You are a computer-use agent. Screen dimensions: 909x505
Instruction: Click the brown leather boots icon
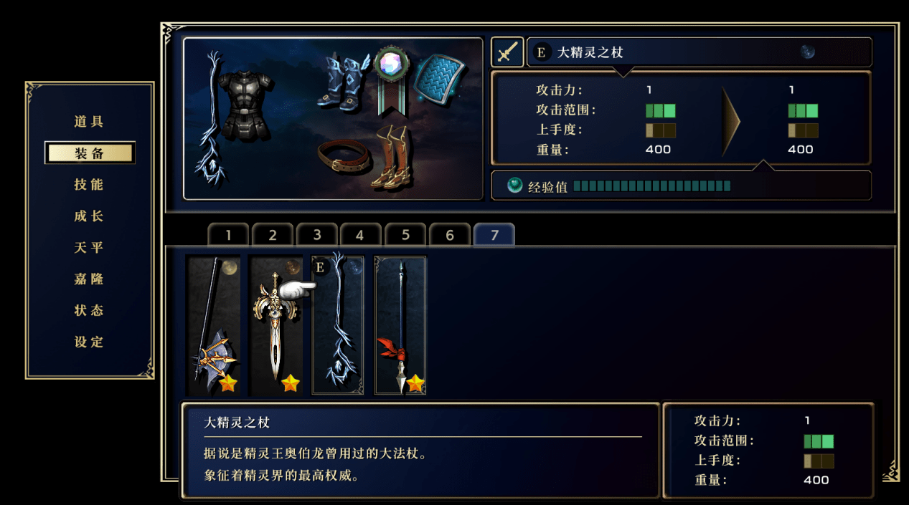click(x=391, y=157)
